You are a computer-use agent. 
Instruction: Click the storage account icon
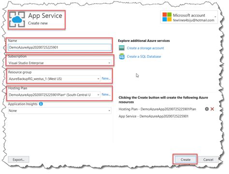[x=122, y=48]
